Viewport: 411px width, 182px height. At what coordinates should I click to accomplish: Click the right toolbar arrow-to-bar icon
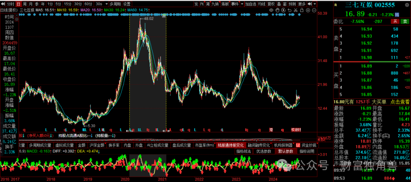(309, 4)
